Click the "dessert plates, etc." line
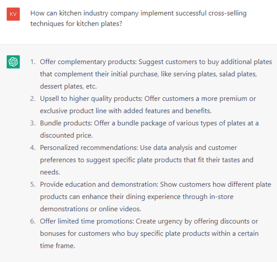The height and width of the screenshot is (262, 277). click(68, 87)
